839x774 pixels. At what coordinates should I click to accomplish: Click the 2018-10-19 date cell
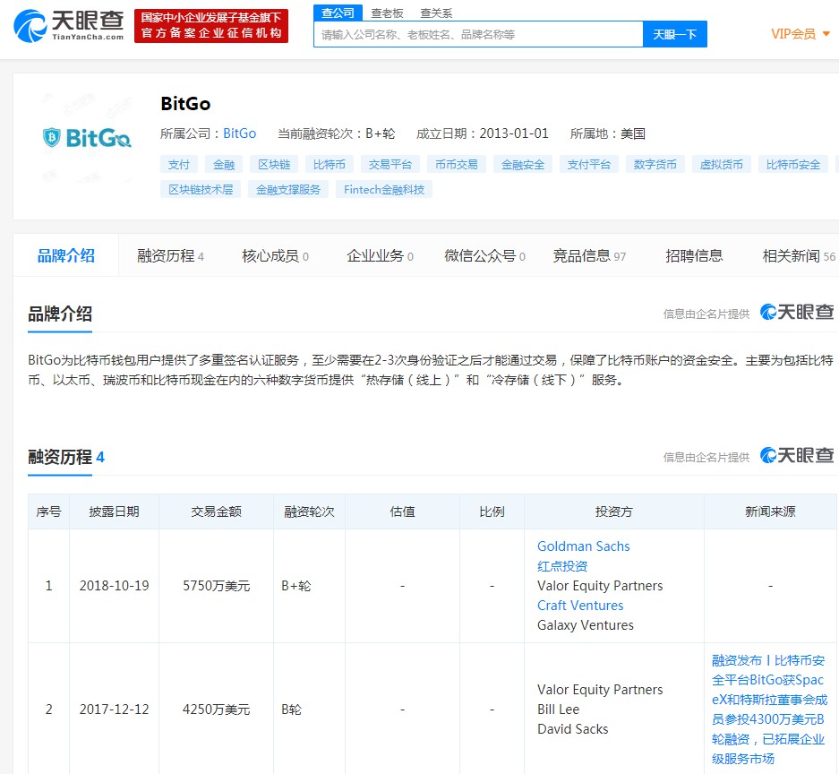(x=114, y=586)
